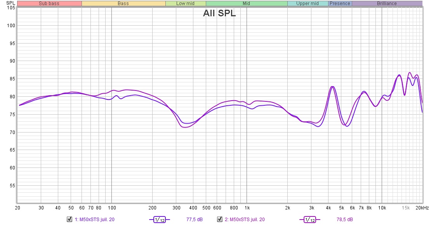Click the 10k frequency axis label
Image resolution: width=431 pixels, height=225 pixels.
382,208
